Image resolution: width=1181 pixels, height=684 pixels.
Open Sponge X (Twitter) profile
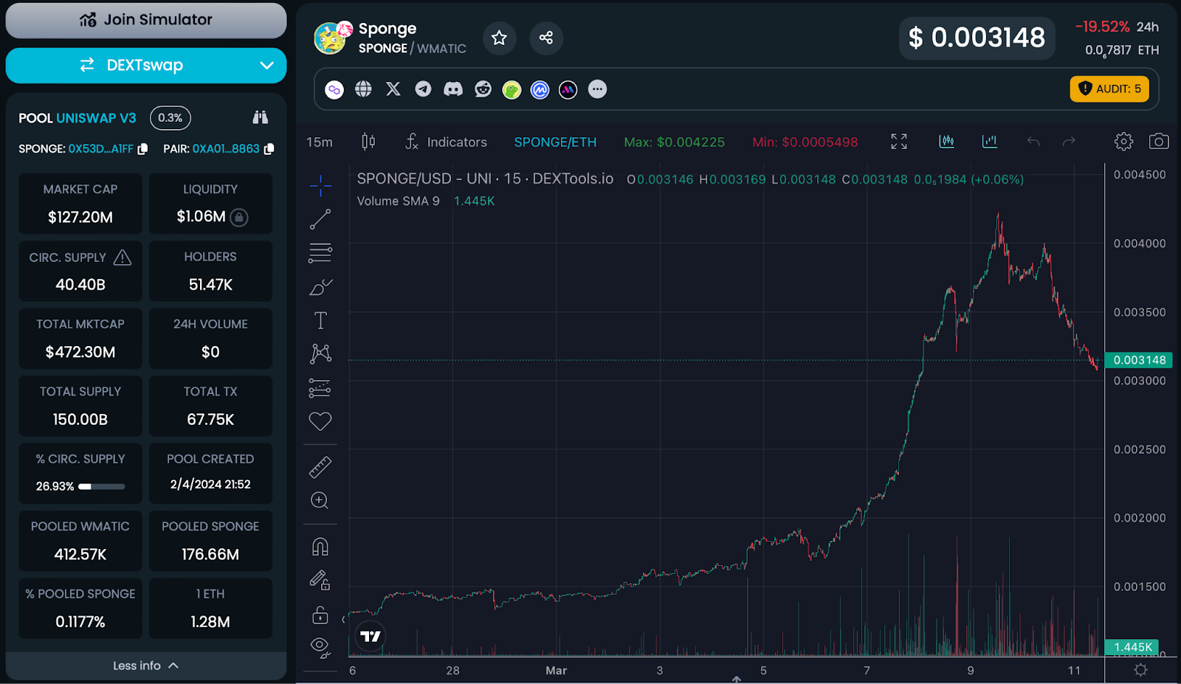click(x=393, y=89)
